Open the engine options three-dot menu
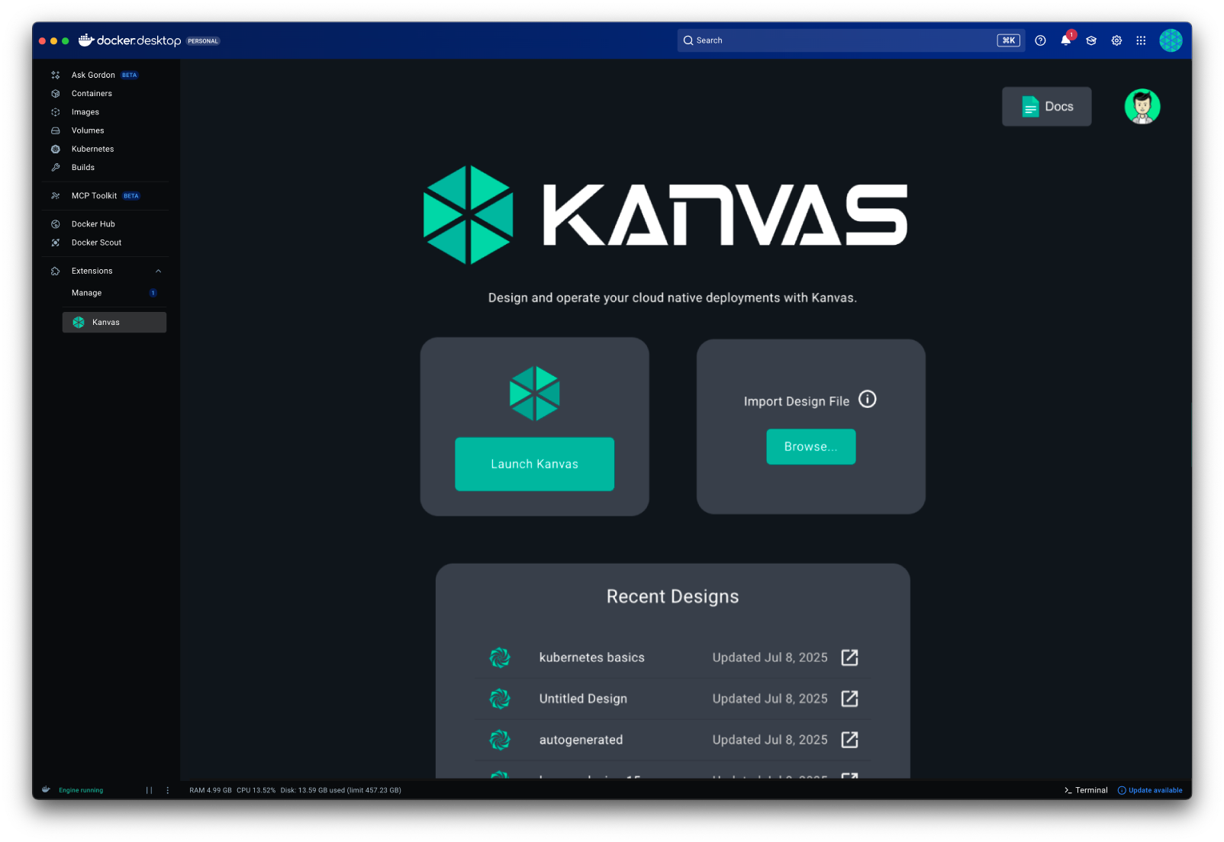This screenshot has height=842, width=1224. [168, 790]
